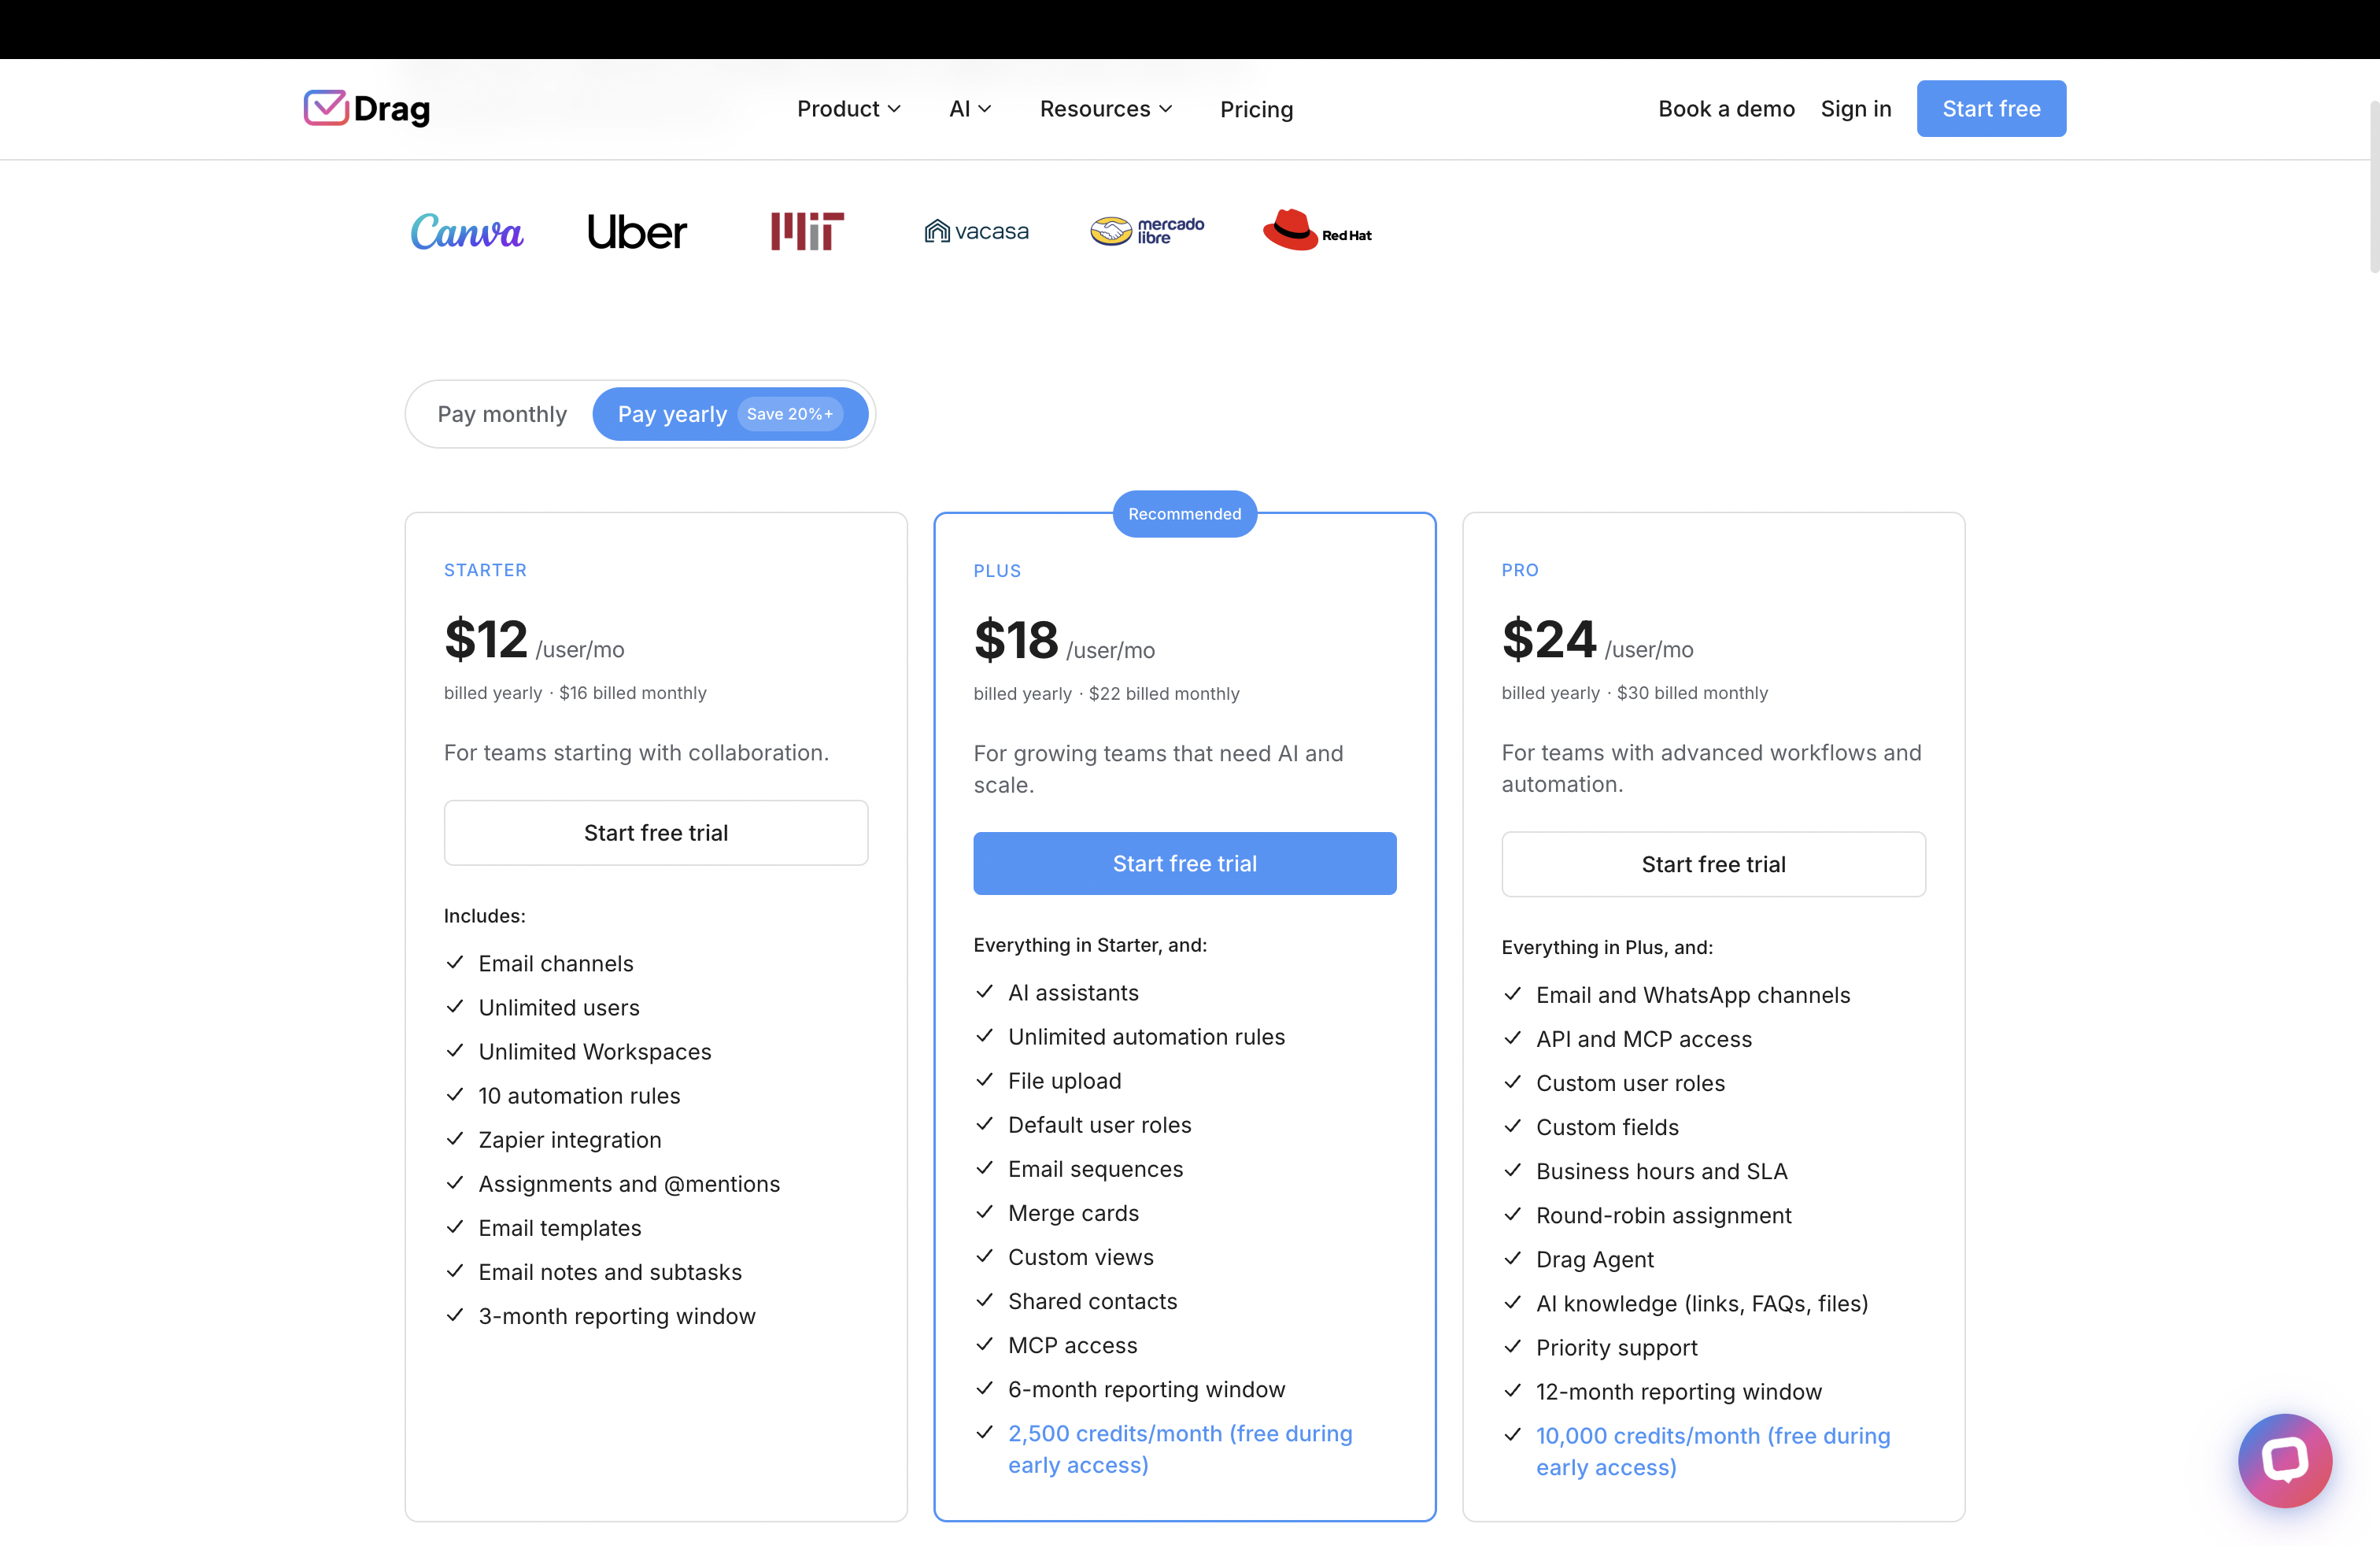Click the Drag logo in the header
The height and width of the screenshot is (1546, 2380).
pyautogui.click(x=367, y=108)
